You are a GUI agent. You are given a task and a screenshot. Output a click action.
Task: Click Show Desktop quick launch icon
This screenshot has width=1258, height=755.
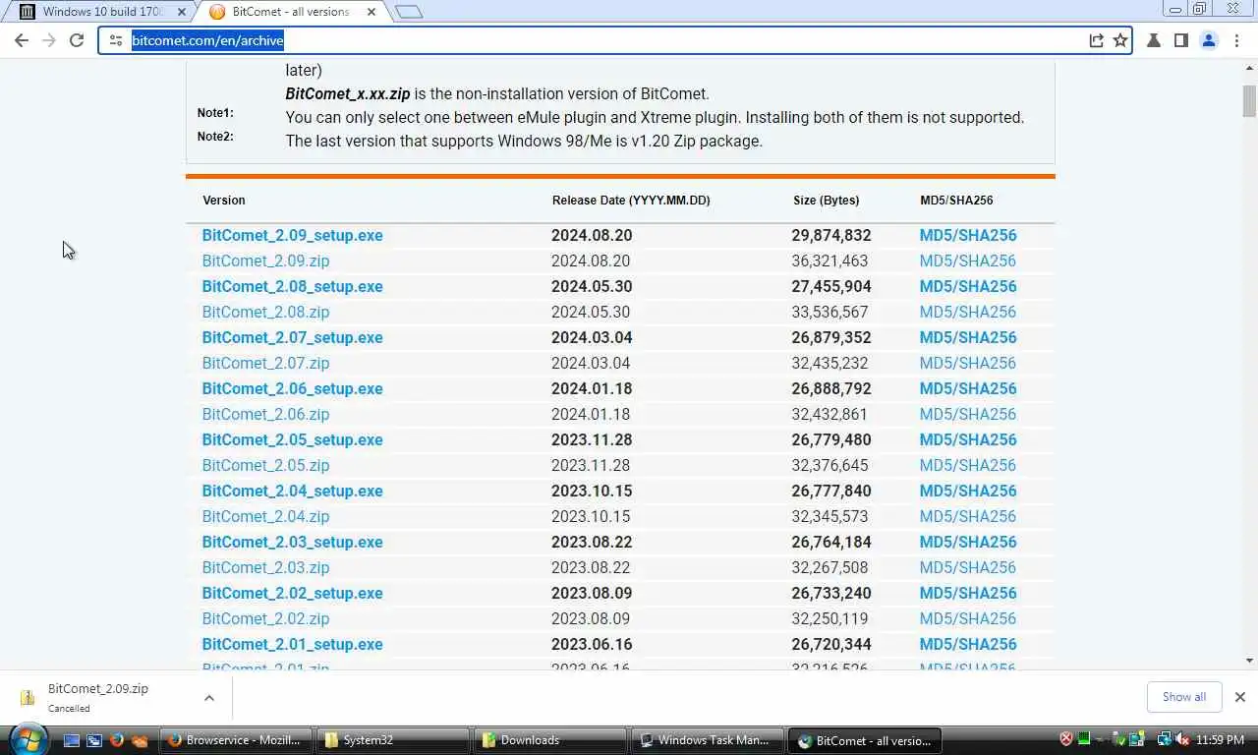pyautogui.click(x=72, y=739)
